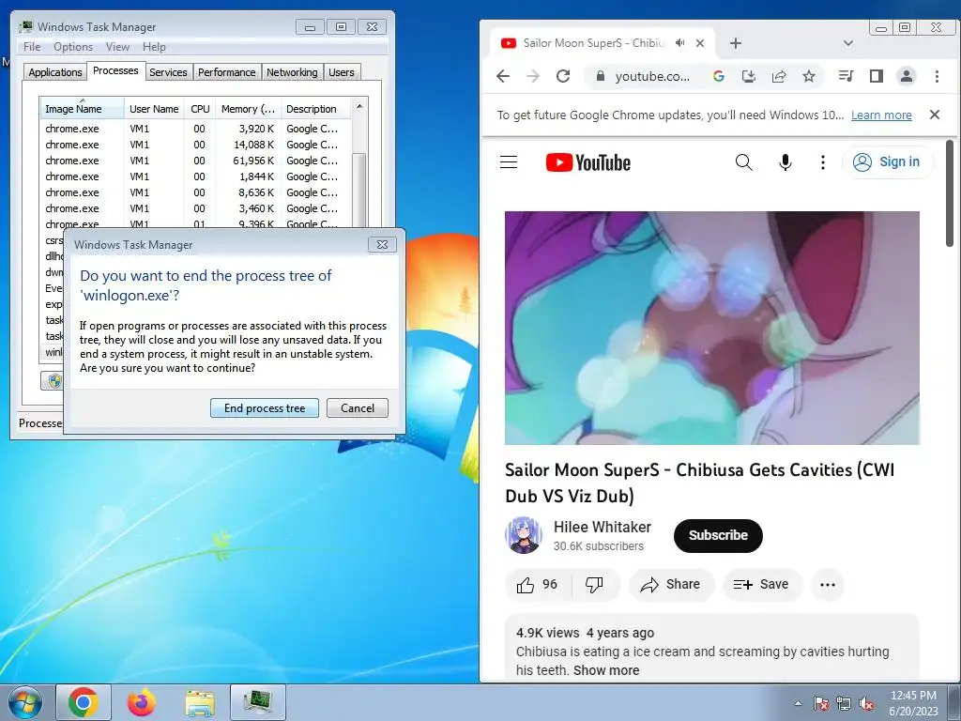961x721 pixels.
Task: Open a new Chrome tab with plus
Action: pos(736,43)
